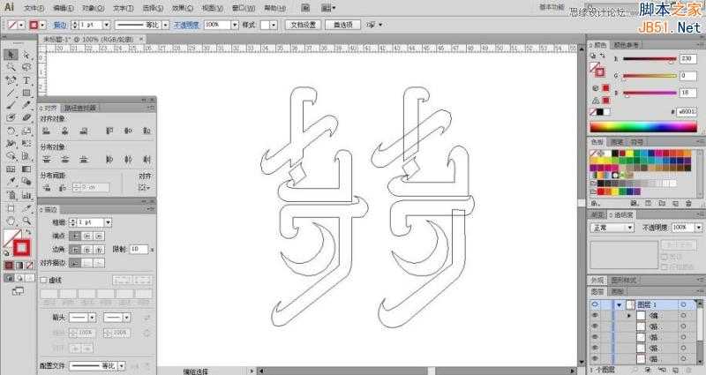Click the rainbow color spectrum bar

643,127
